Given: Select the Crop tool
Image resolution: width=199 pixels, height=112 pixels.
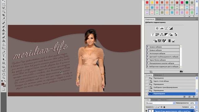Looking at the screenshot, I should coord(3,15).
